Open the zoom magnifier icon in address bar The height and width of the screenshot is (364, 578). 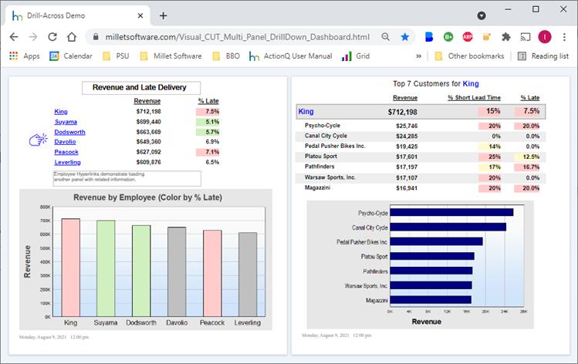[x=385, y=36]
